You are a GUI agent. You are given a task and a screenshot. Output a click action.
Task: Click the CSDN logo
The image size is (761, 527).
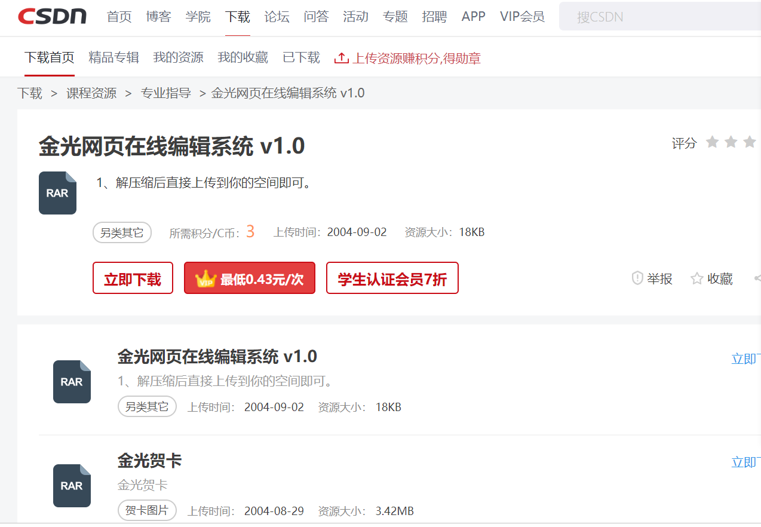click(51, 17)
